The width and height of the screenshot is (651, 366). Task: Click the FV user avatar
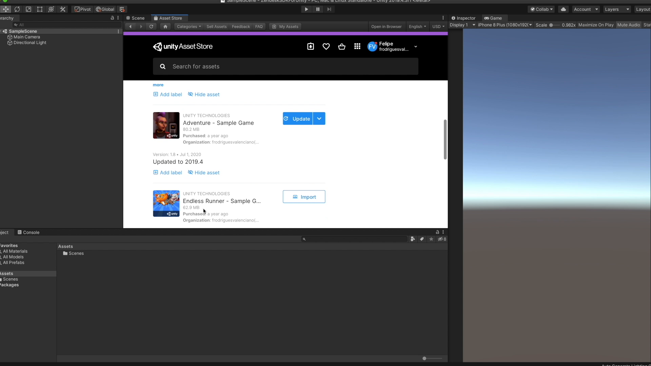click(x=372, y=47)
